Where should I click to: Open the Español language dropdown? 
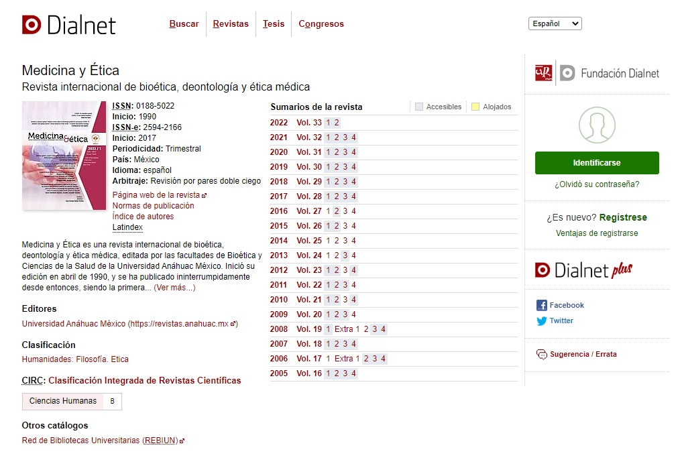pyautogui.click(x=555, y=24)
